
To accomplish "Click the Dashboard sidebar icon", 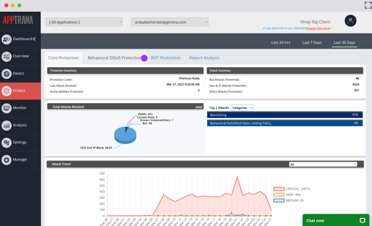I will tap(6, 39).
